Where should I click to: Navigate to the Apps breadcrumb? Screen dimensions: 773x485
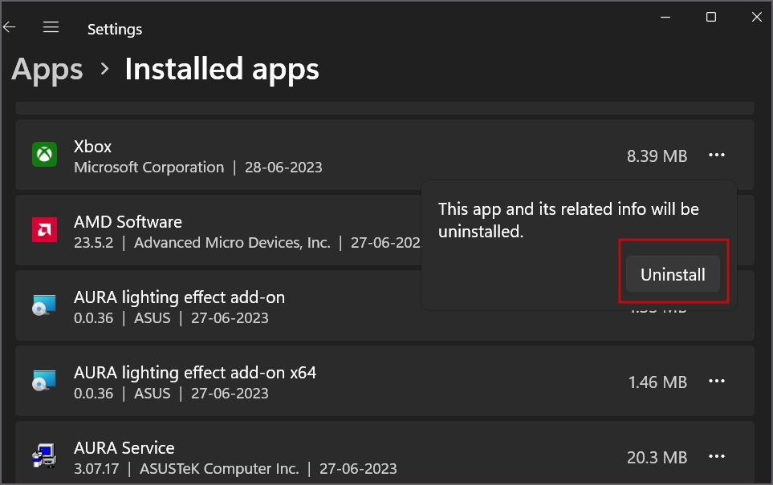pos(47,70)
